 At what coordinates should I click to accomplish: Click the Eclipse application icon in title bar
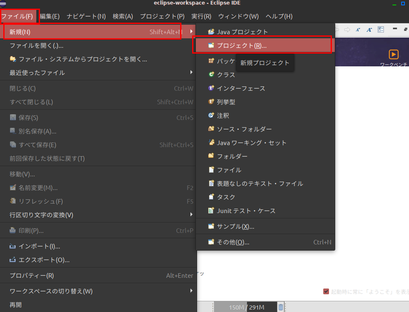tap(3, 3)
